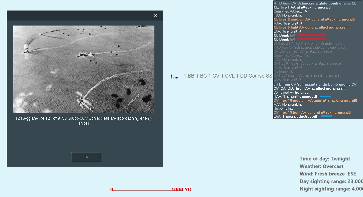The image size is (363, 197).
Task: Select log line '3 TB glide bomb enemy CV'
Action: (315, 84)
